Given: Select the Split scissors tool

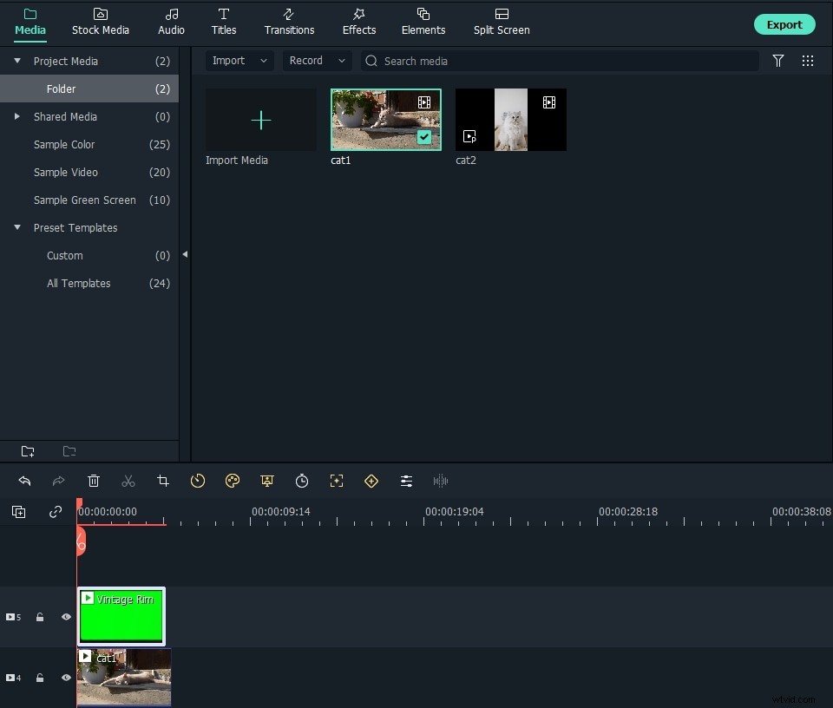Looking at the screenshot, I should pyautogui.click(x=128, y=482).
